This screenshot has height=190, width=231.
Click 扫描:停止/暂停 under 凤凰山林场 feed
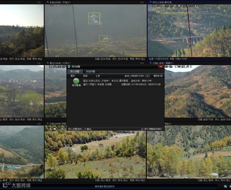click(103, 180)
